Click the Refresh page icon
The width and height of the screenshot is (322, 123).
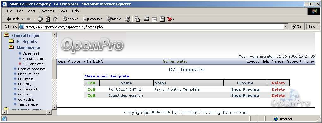pos(48,19)
